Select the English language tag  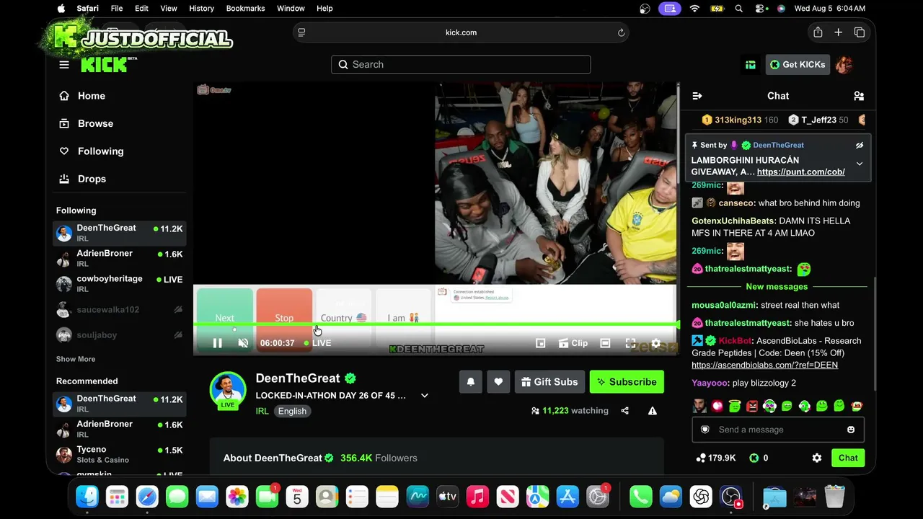tap(292, 411)
